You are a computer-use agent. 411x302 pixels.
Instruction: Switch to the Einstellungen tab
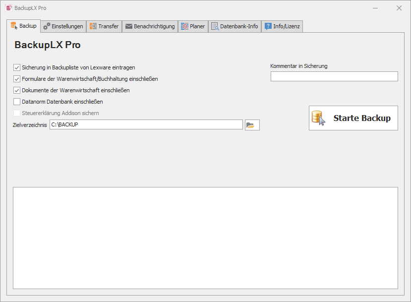(x=63, y=26)
